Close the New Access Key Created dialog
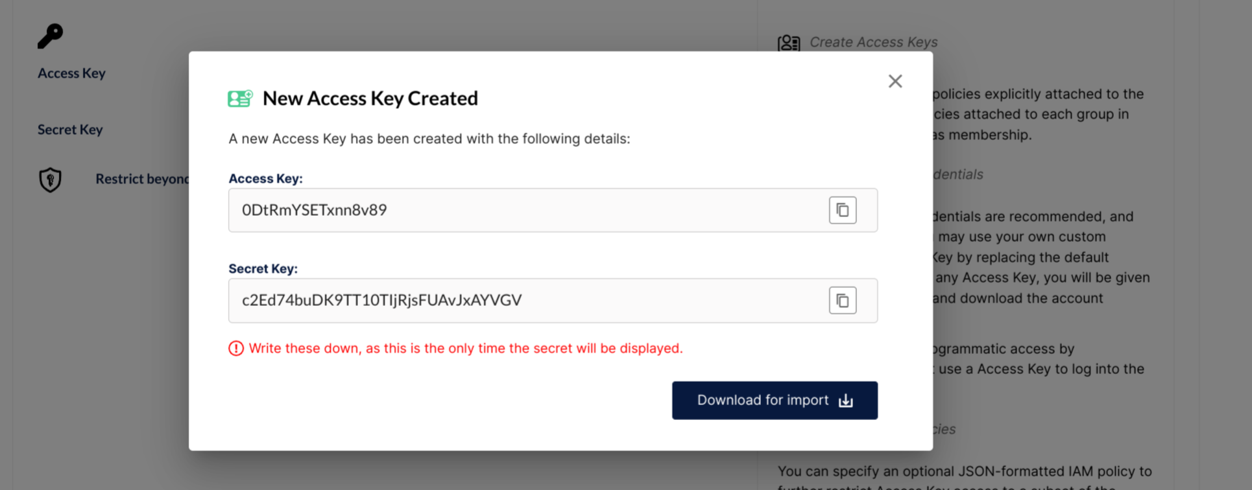This screenshot has height=490, width=1252. [x=895, y=81]
